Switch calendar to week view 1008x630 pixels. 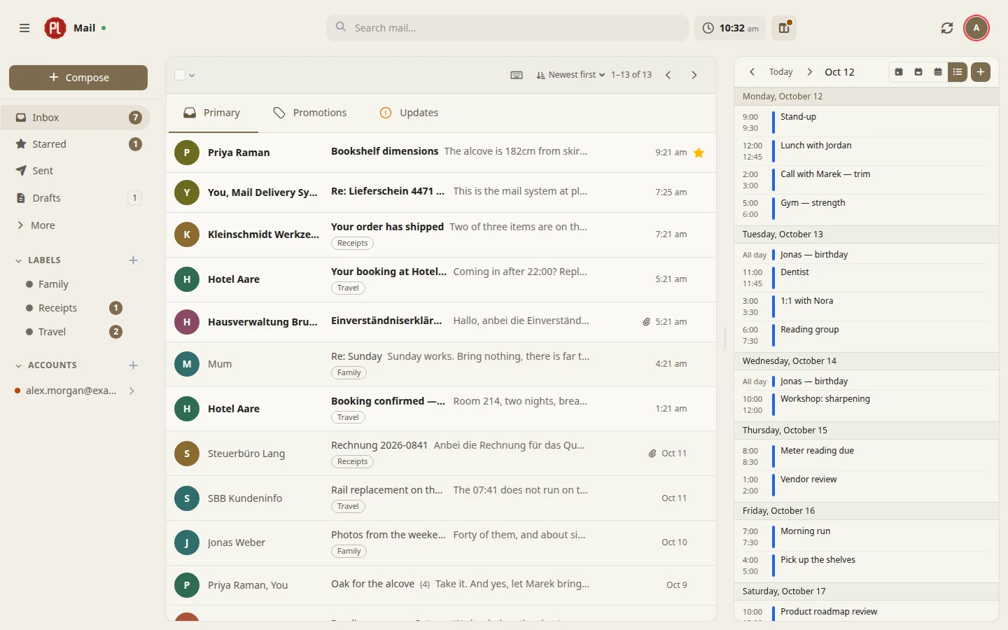tap(918, 72)
